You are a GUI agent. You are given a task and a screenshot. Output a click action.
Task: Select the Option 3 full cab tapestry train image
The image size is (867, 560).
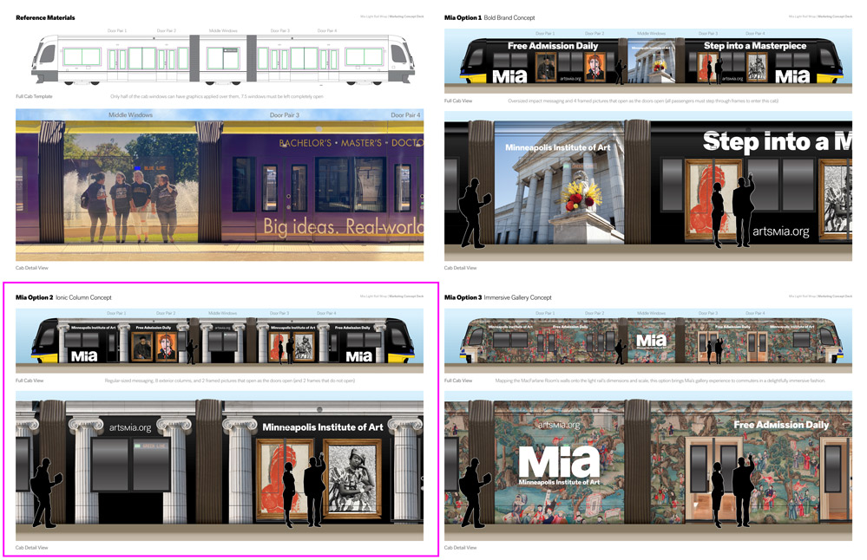pyautogui.click(x=648, y=341)
